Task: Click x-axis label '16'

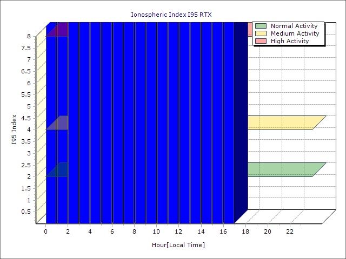Action: coord(223,231)
